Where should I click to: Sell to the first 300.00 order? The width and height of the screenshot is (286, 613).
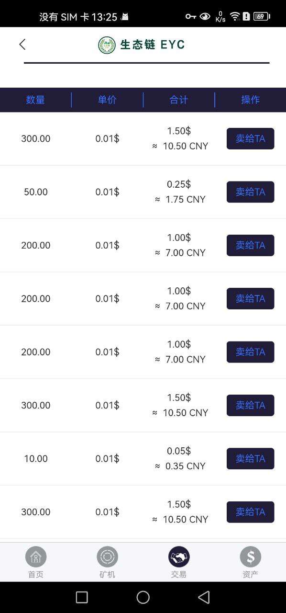pos(251,139)
